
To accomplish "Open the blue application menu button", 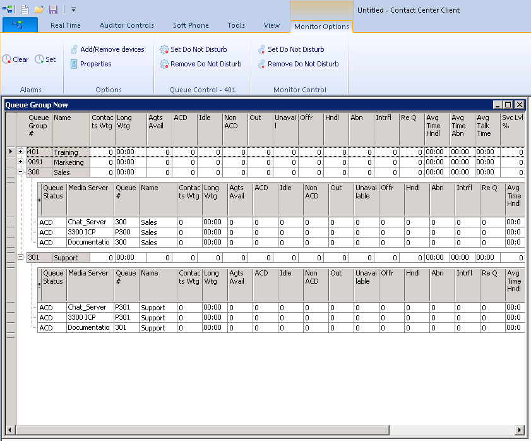I will pos(20,25).
